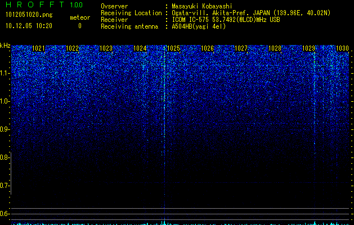The width and height of the screenshot is (354, 225).
Task: Click time marker 1023
Action: [x=106, y=48]
